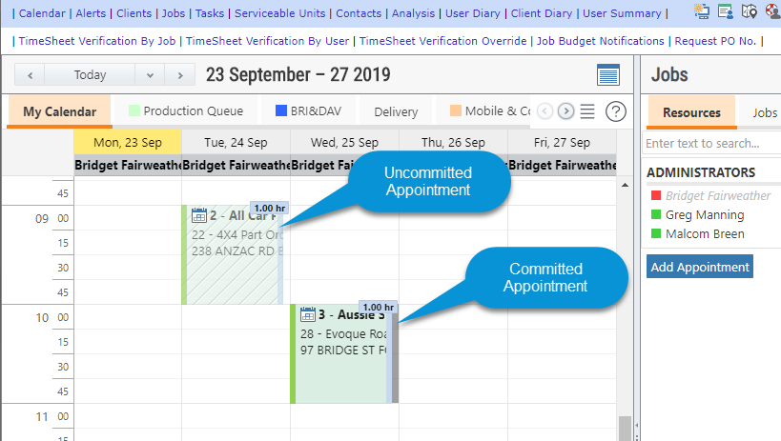
Task: Open the Alerts menu link
Action: (91, 13)
